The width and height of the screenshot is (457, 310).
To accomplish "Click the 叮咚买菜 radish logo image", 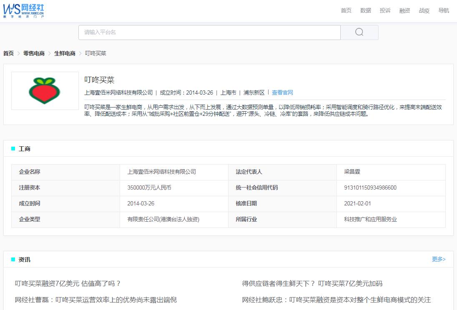I will pyautogui.click(x=44, y=90).
